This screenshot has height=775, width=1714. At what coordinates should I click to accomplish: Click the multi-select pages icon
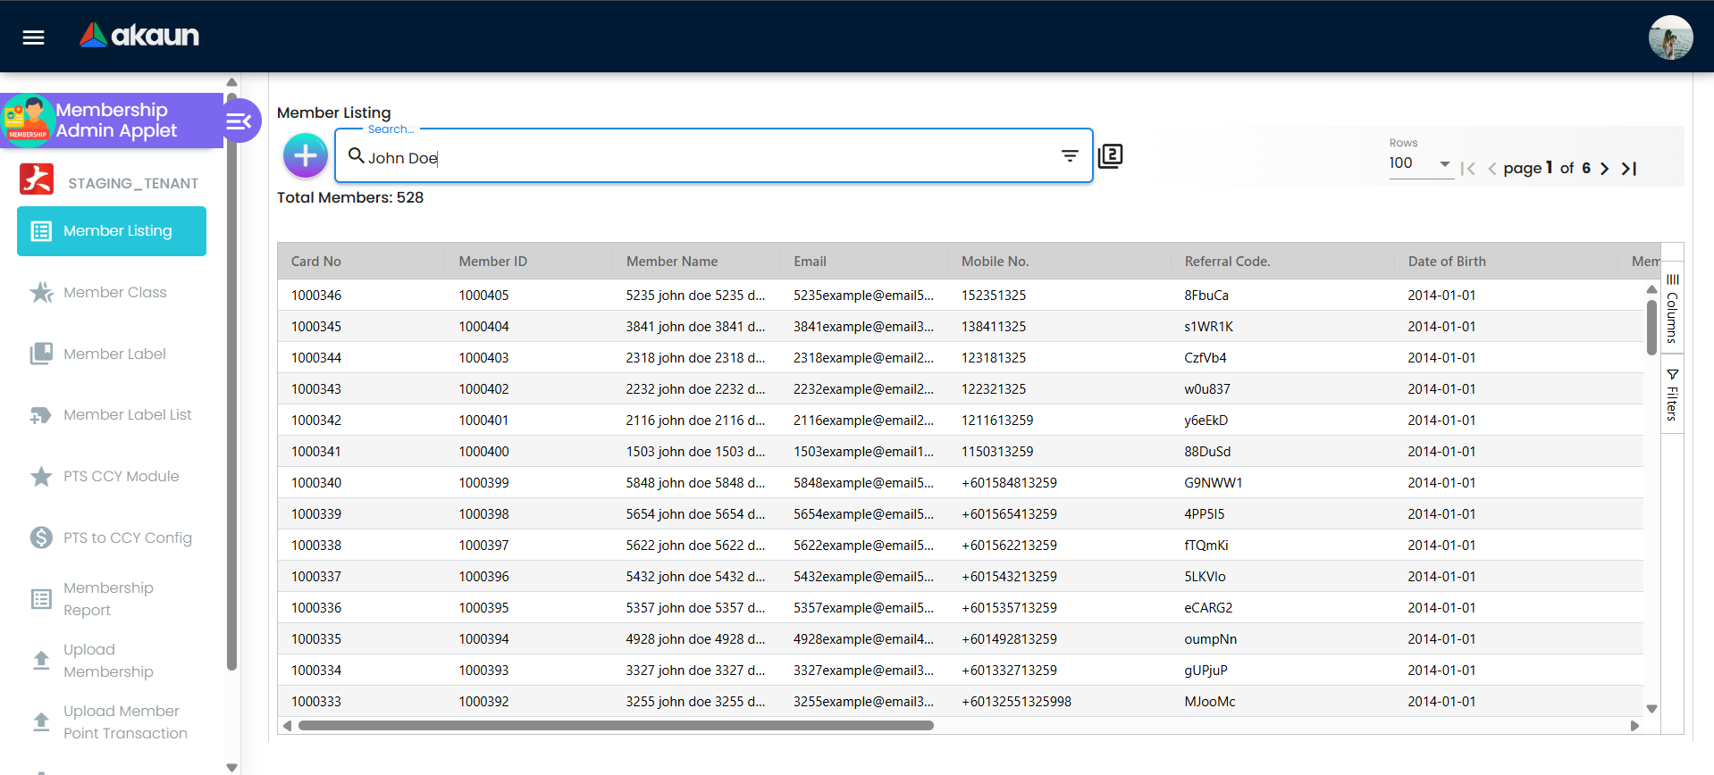[1110, 156]
